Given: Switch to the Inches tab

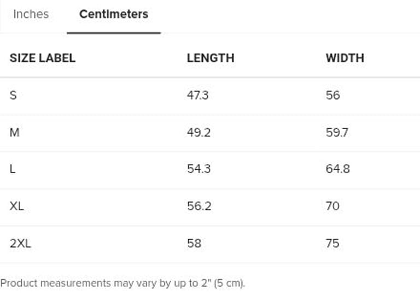Looking at the screenshot, I should coord(31,14).
